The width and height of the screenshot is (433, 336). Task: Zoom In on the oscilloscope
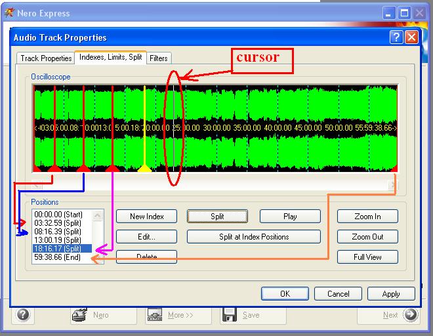(367, 217)
